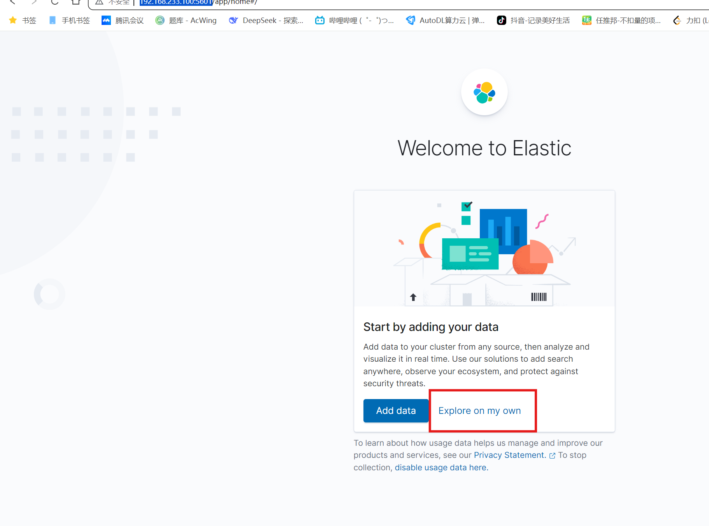Click the Elastic logo icon
This screenshot has width=709, height=526.
[484, 92]
